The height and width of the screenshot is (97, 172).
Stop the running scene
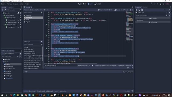[157, 4]
